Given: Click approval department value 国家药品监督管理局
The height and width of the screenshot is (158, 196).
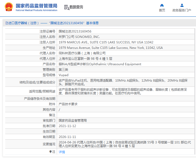Looking at the screenshot, I should point(73,120).
